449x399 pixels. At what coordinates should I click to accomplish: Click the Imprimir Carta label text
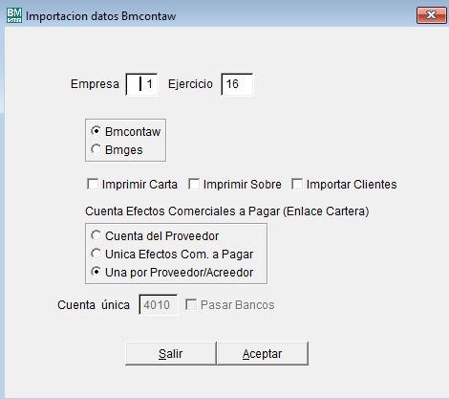coord(139,185)
